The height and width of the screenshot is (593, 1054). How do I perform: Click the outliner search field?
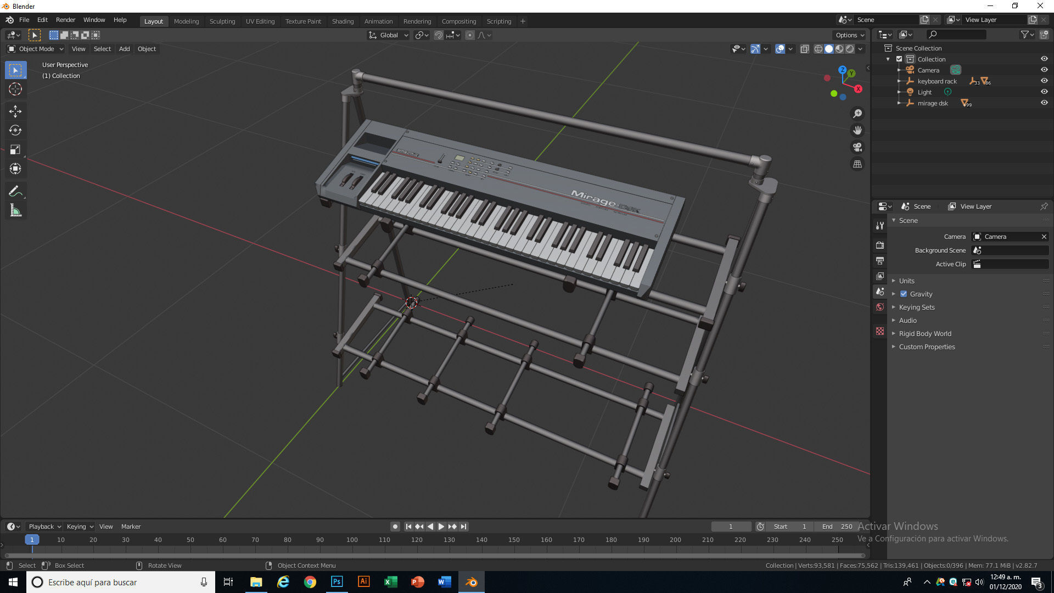coord(956,35)
